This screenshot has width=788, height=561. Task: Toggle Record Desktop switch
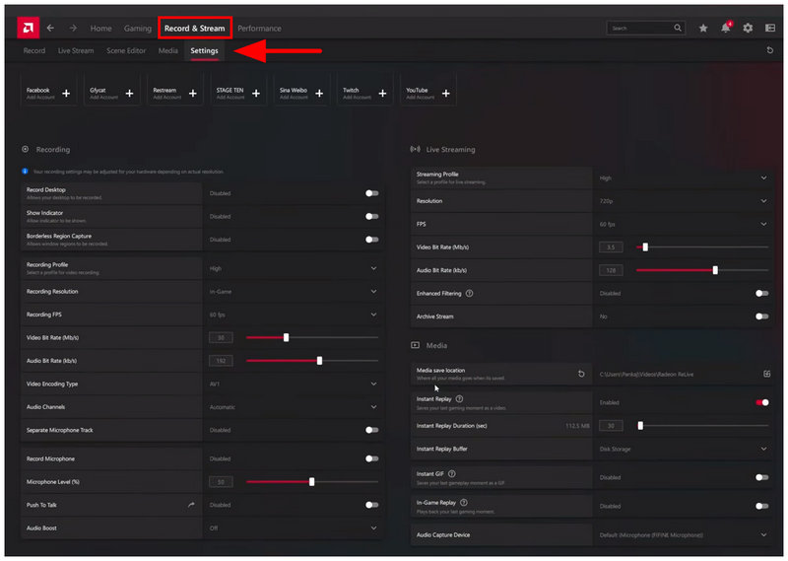pos(372,193)
